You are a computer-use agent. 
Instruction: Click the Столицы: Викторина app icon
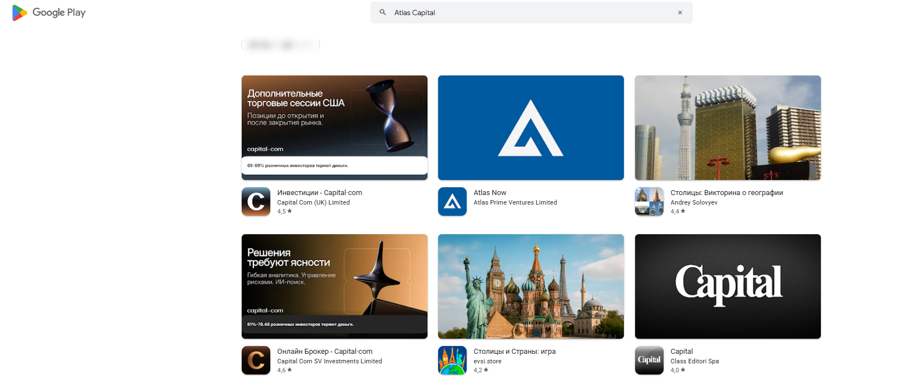pos(649,201)
